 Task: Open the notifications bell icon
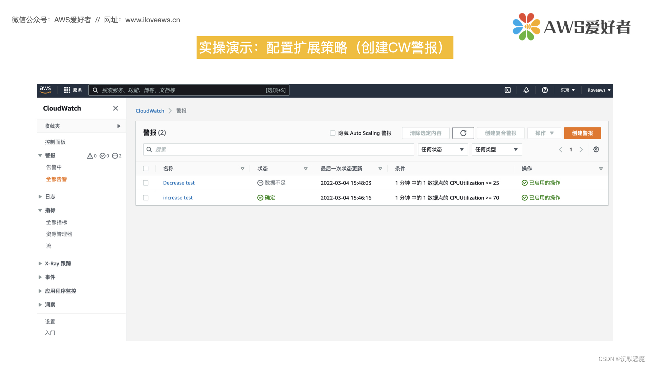coord(526,90)
